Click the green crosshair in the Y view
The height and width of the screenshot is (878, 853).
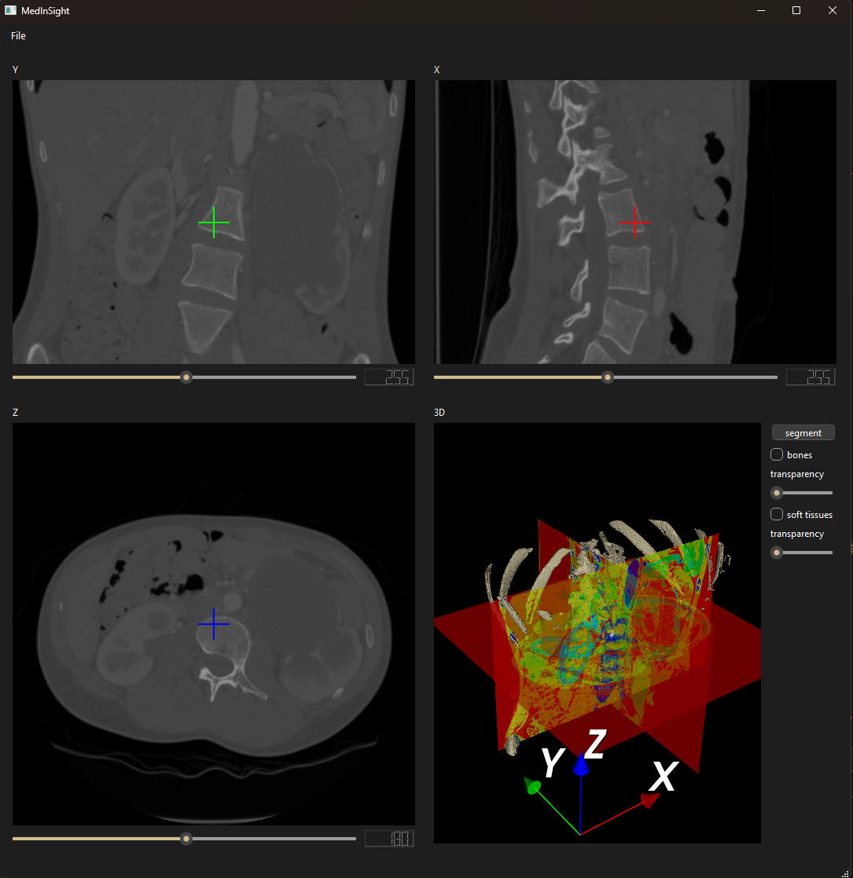click(214, 223)
